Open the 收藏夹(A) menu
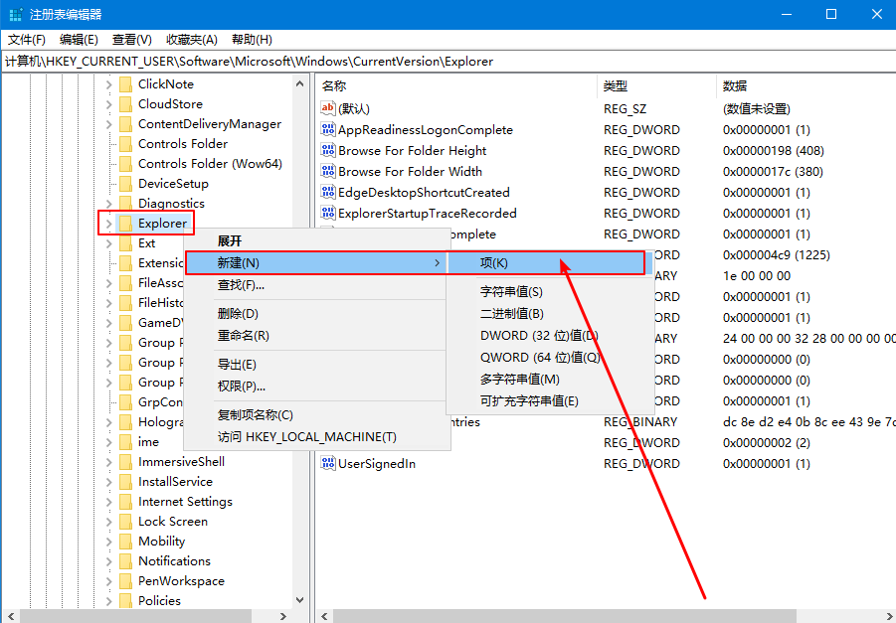Screen dimensions: 896x623 pos(191,40)
